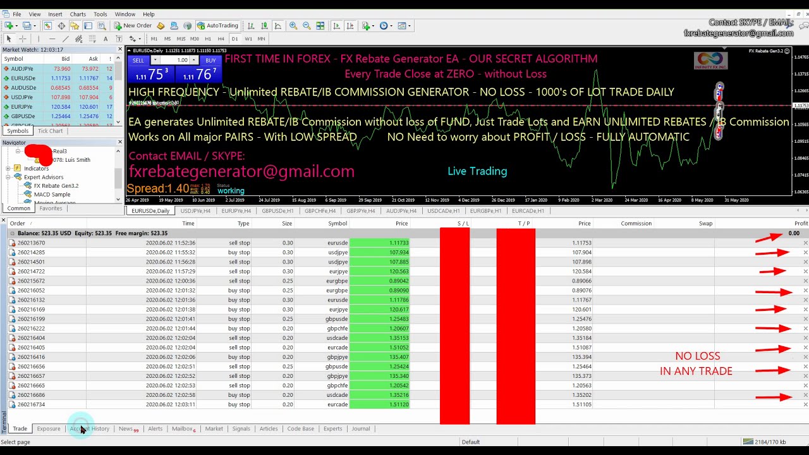Toggle Data Window panel icon
This screenshot has width=809, height=455.
pos(61,26)
